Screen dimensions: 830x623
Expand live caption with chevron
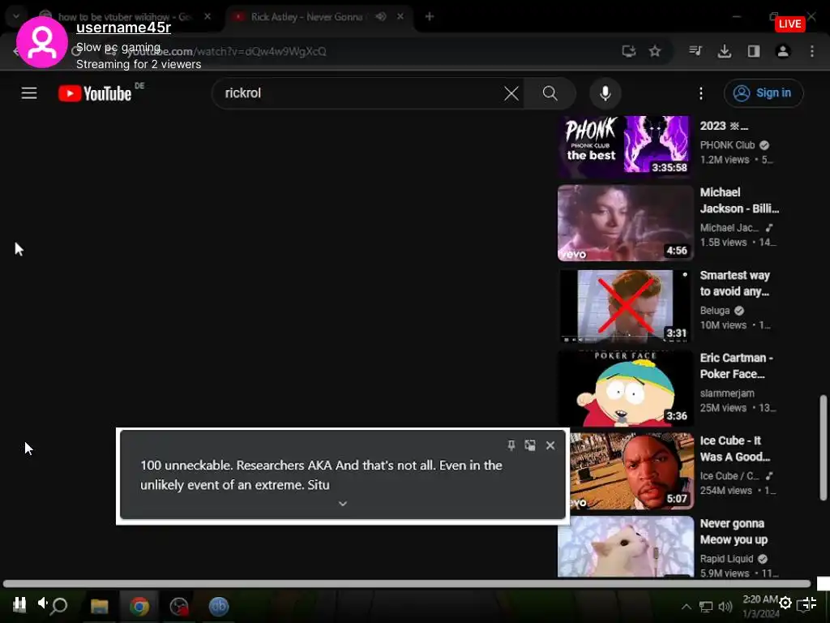point(343,503)
